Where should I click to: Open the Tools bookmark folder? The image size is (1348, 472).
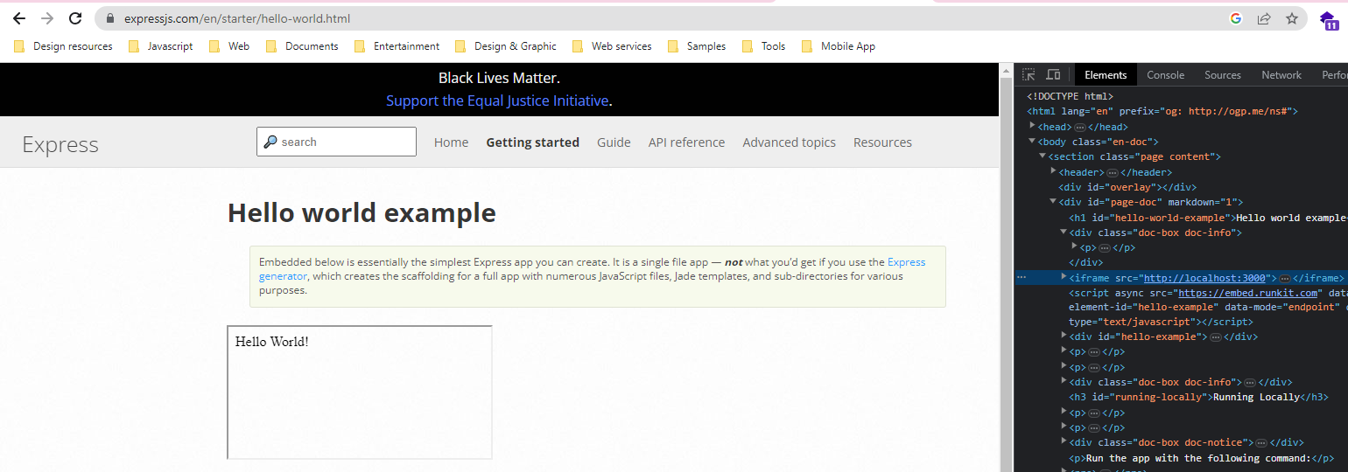[x=763, y=46]
